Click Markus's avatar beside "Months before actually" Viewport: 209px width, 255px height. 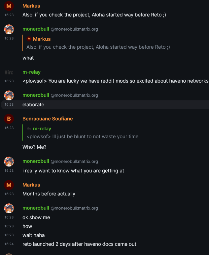click(x=9, y=185)
